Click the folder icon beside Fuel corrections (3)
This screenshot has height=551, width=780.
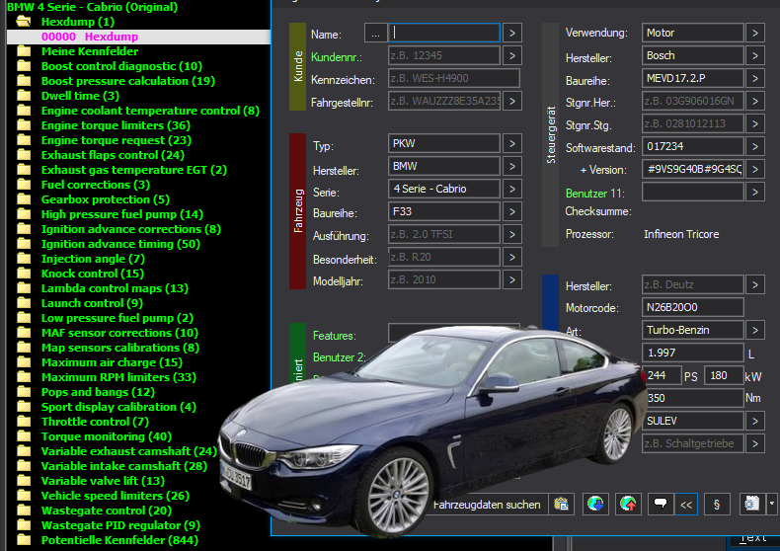(24, 185)
